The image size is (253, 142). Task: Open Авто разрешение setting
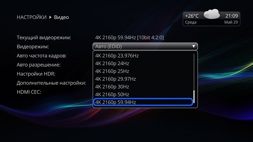pos(39,65)
